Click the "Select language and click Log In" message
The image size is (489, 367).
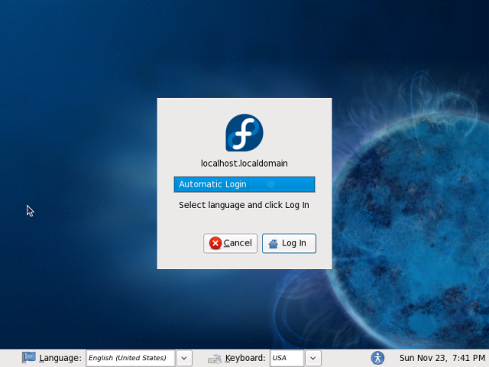(x=244, y=205)
